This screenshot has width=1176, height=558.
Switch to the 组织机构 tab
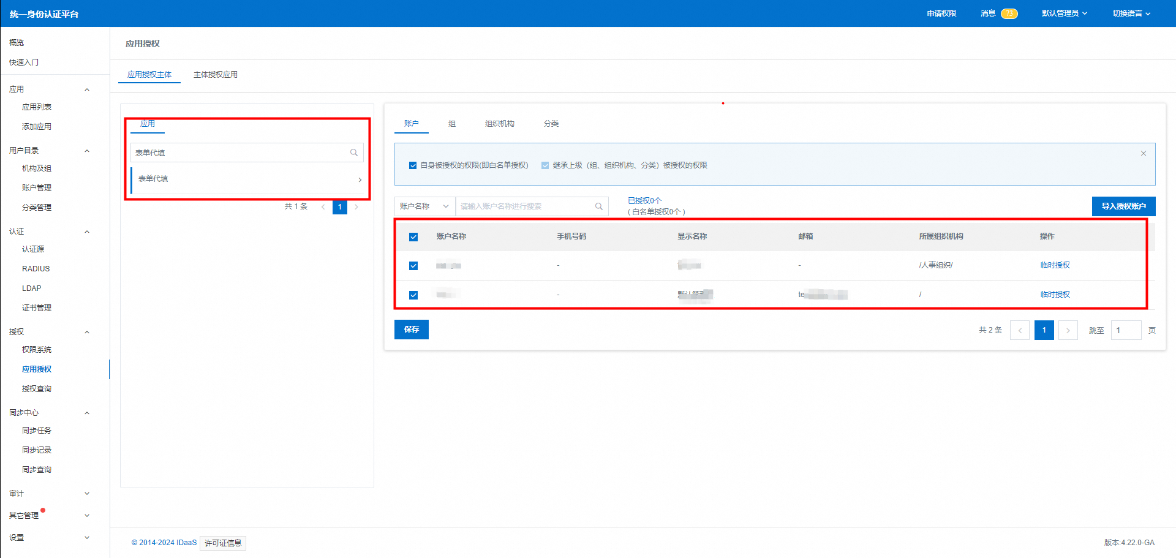click(x=499, y=124)
